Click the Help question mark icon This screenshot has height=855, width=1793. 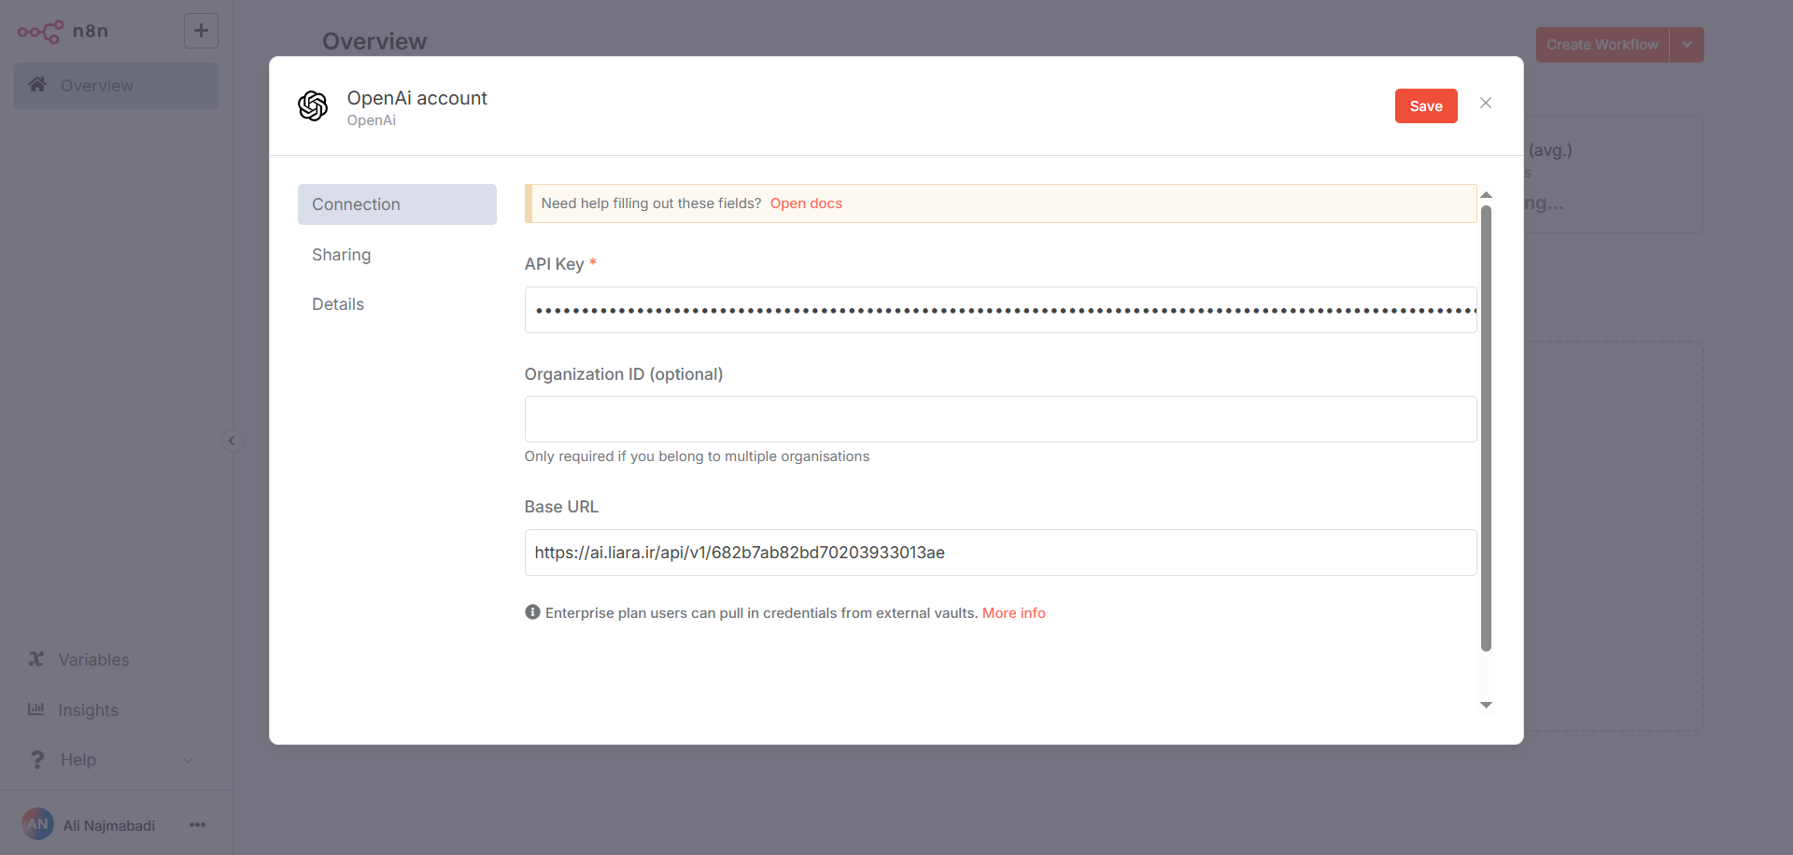(x=37, y=760)
